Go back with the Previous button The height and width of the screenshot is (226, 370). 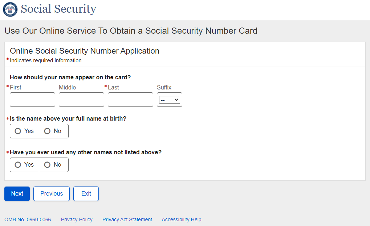click(x=52, y=194)
